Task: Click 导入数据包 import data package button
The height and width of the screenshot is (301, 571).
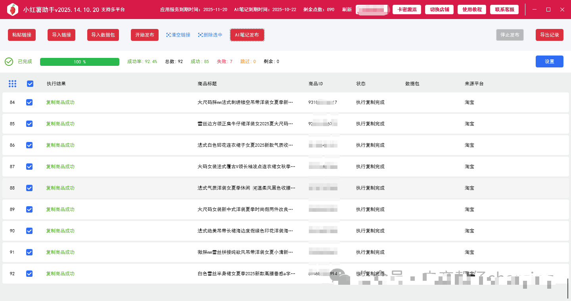Action: 103,35
